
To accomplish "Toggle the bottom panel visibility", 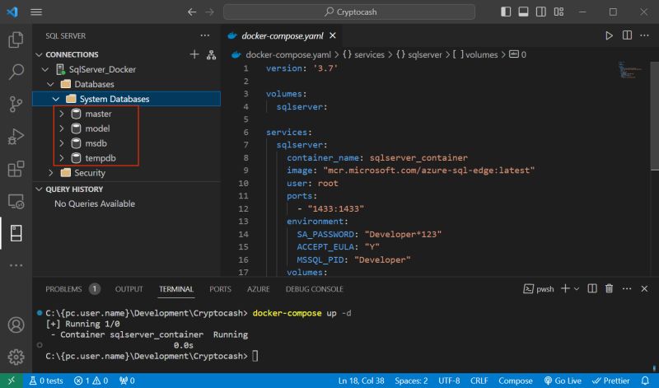I will coord(523,12).
